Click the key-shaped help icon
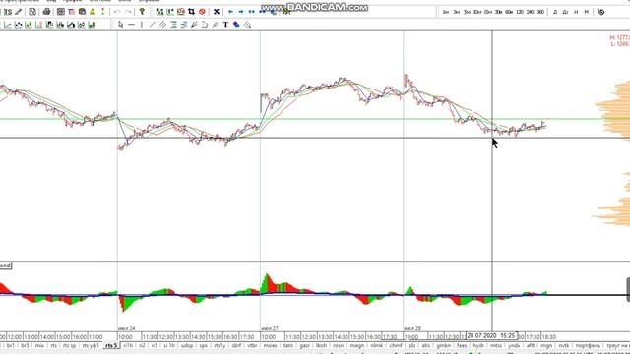The width and height of the screenshot is (630, 354). (x=142, y=12)
